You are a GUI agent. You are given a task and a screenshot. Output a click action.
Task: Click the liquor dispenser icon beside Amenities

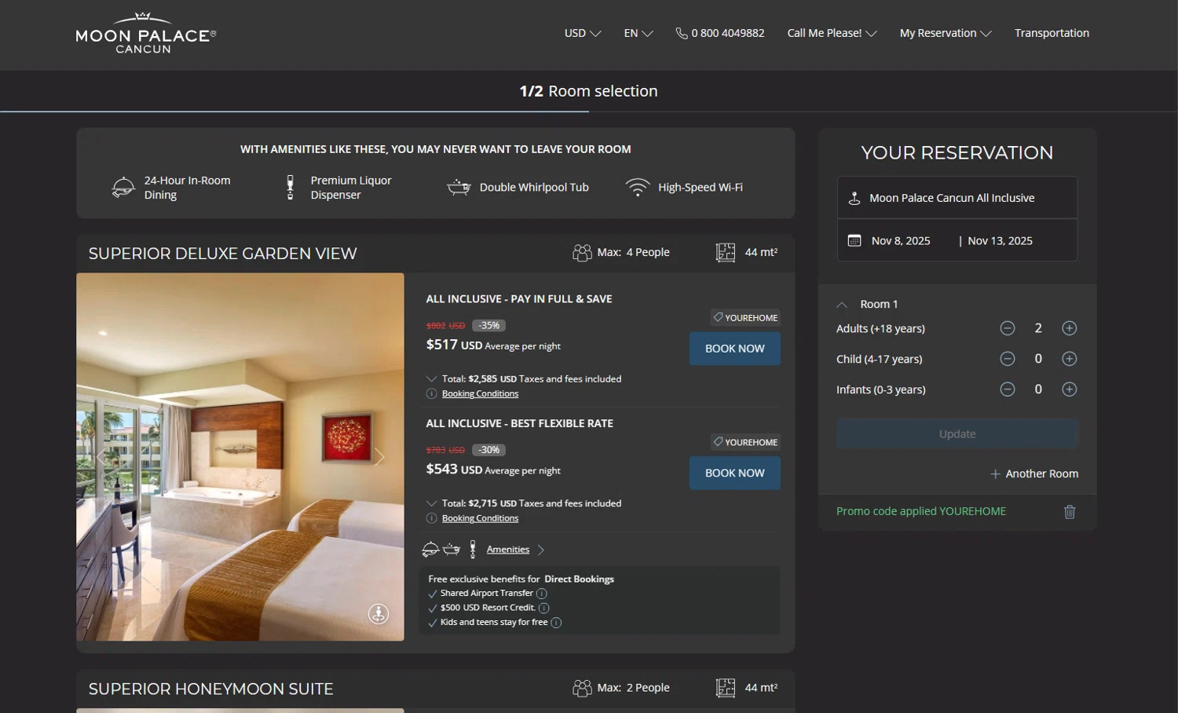[x=473, y=550]
